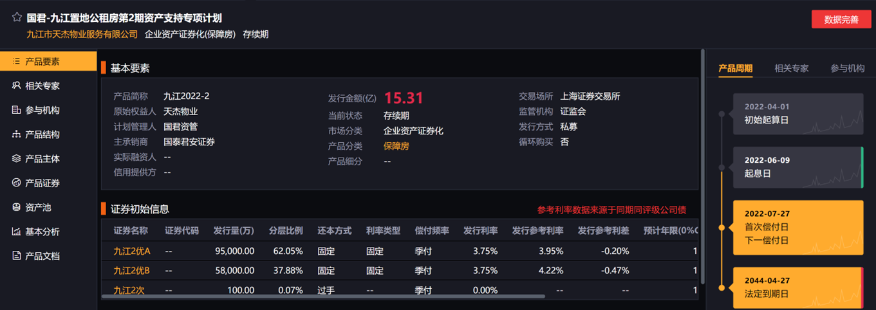The height and width of the screenshot is (310, 876).
Task: Click the 产品结构 hierarchy icon
Action: (16, 134)
